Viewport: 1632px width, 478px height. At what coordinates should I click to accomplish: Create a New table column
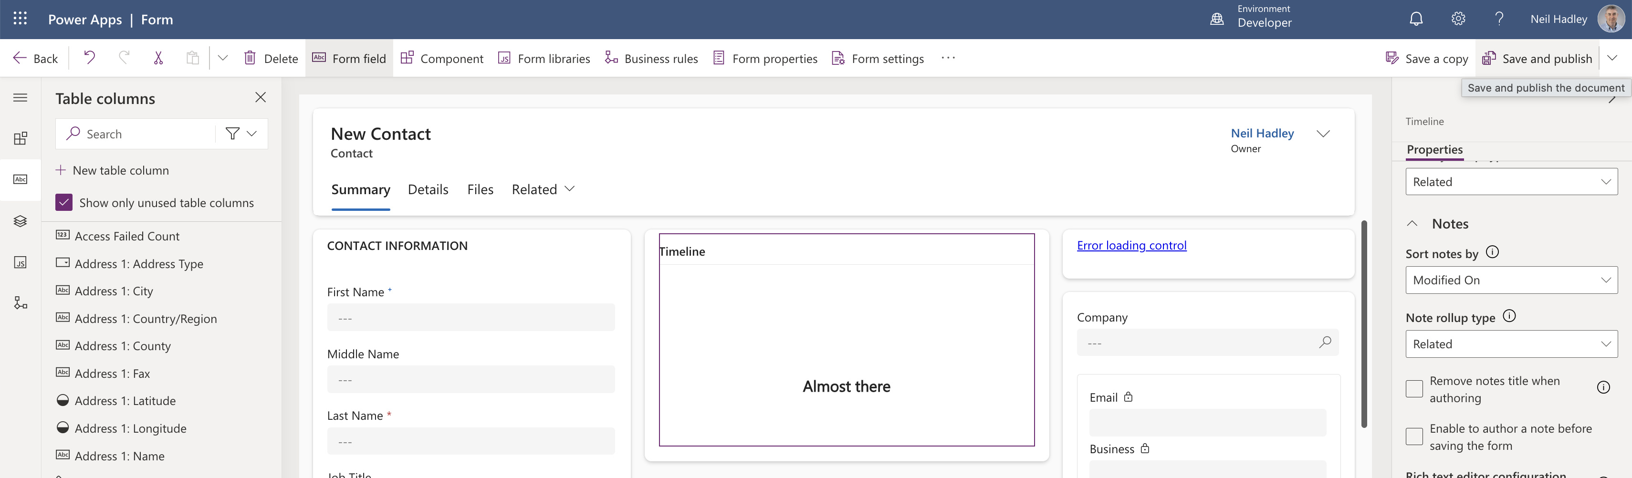pos(112,170)
